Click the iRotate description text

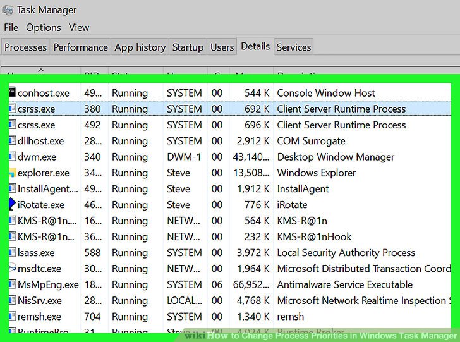coord(292,205)
